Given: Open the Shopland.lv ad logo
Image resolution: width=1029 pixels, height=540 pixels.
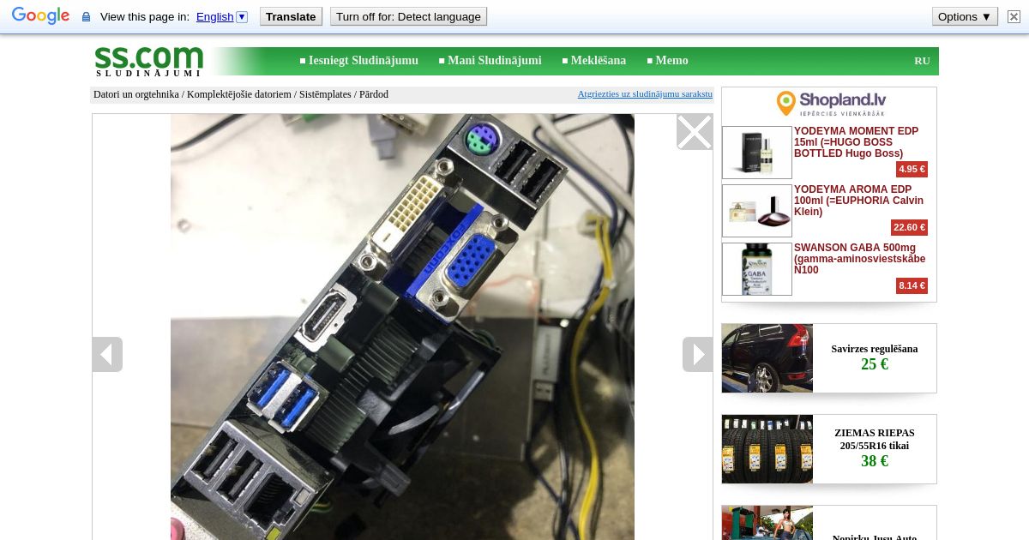Looking at the screenshot, I should tap(829, 104).
